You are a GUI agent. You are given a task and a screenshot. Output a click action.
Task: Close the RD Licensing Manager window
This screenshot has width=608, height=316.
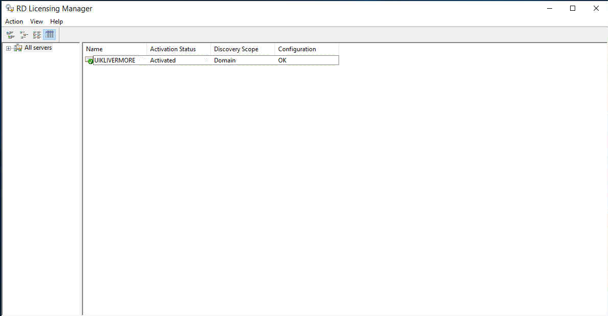pyautogui.click(x=596, y=8)
